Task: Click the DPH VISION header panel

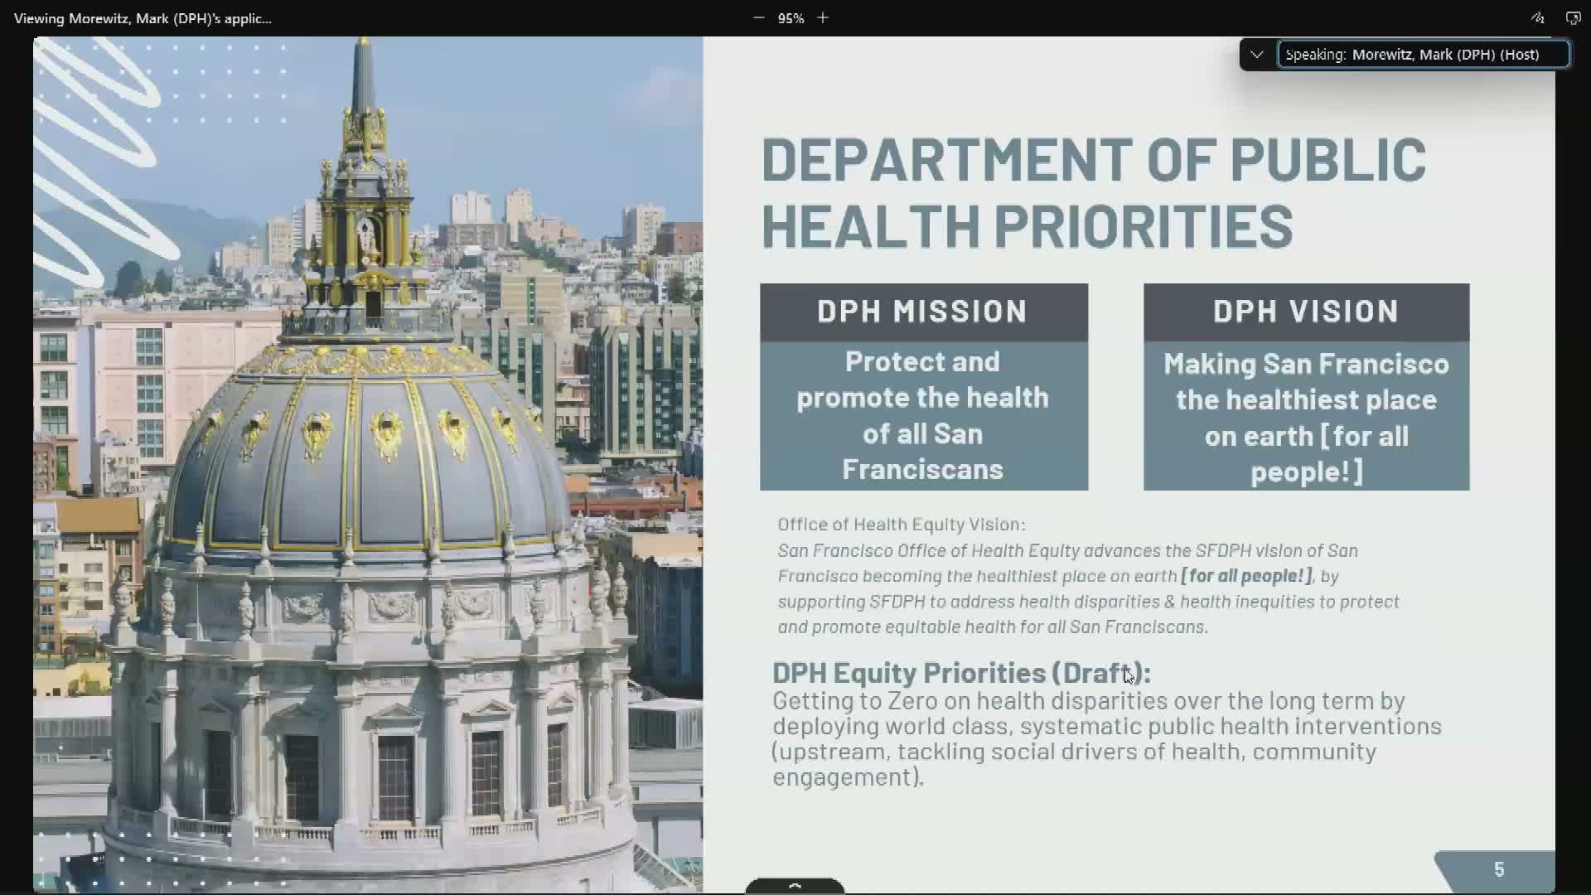Action: click(x=1306, y=312)
